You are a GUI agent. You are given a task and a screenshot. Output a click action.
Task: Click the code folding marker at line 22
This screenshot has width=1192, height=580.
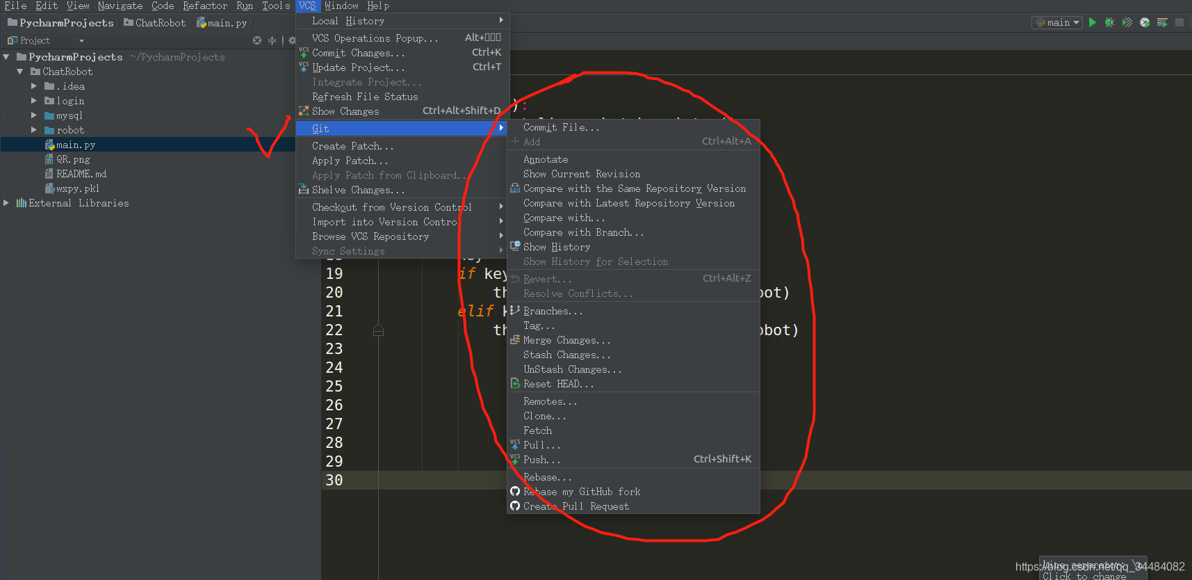(x=378, y=330)
